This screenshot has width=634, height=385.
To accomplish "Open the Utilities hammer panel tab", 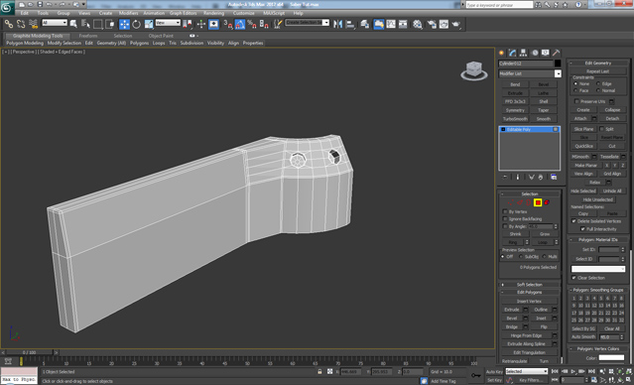I will tap(557, 53).
